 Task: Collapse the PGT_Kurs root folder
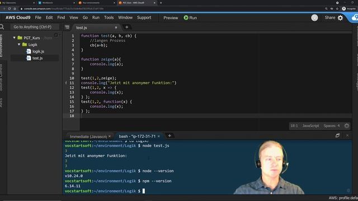tap(14, 38)
